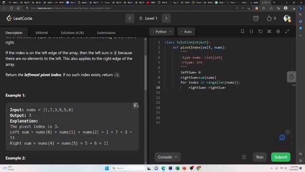Go to the previous problem arrow
This screenshot has width=305, height=172.
point(130,18)
